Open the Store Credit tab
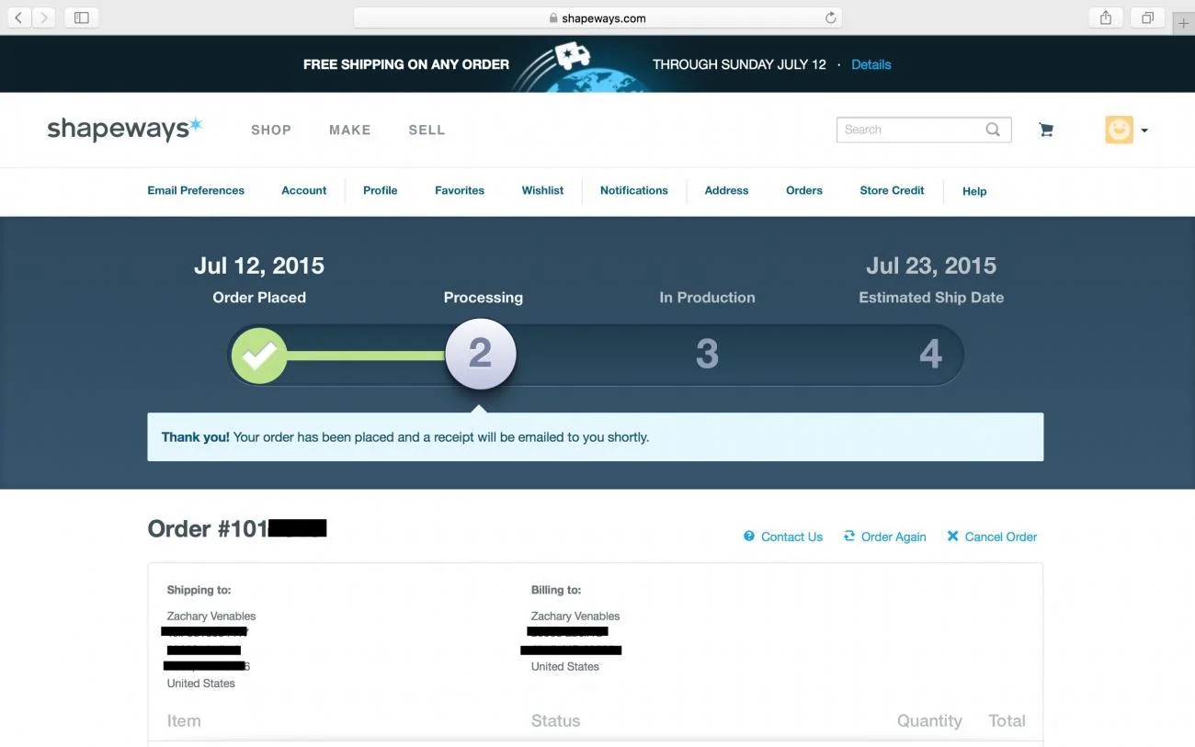Viewport: 1195px width, 747px height. point(892,190)
